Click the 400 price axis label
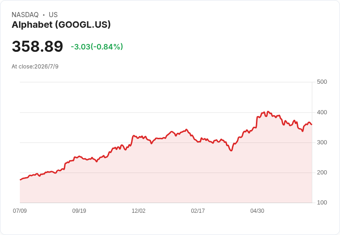 (322, 112)
